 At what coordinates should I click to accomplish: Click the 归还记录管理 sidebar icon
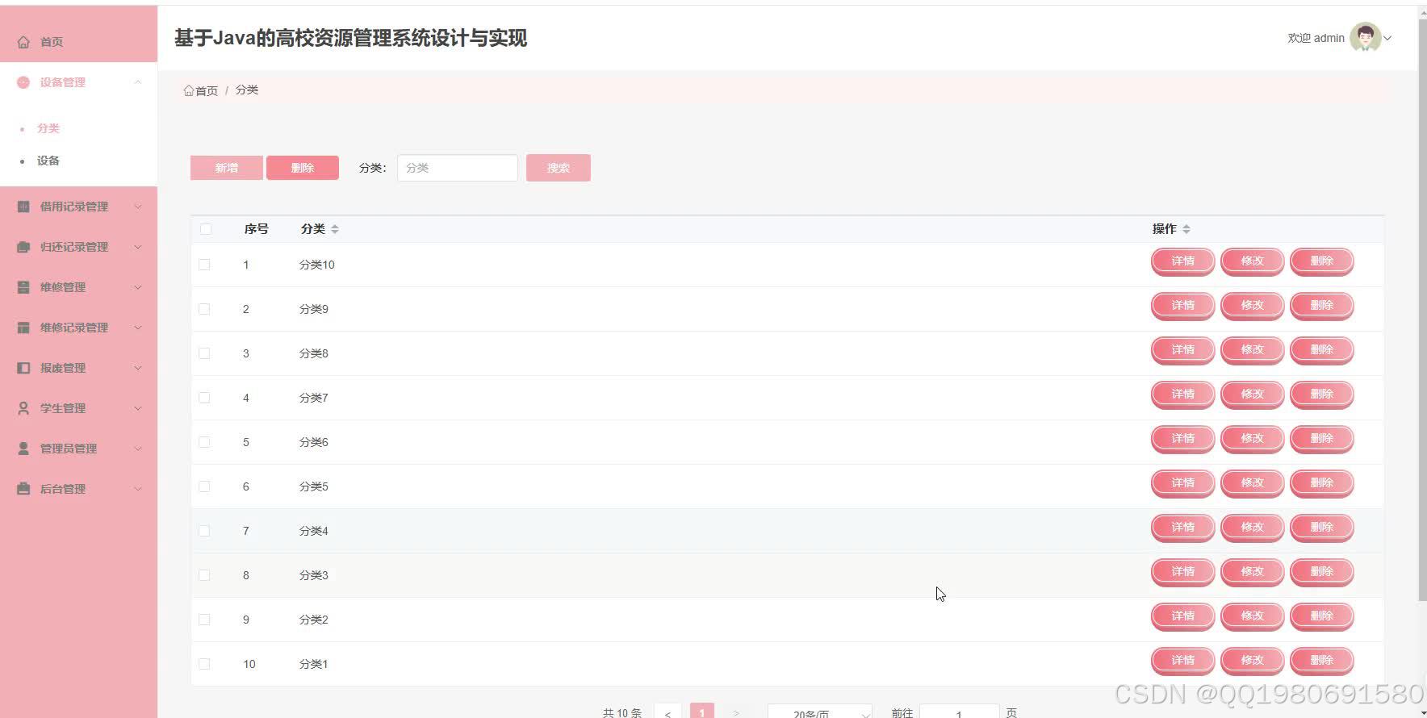pyautogui.click(x=23, y=247)
